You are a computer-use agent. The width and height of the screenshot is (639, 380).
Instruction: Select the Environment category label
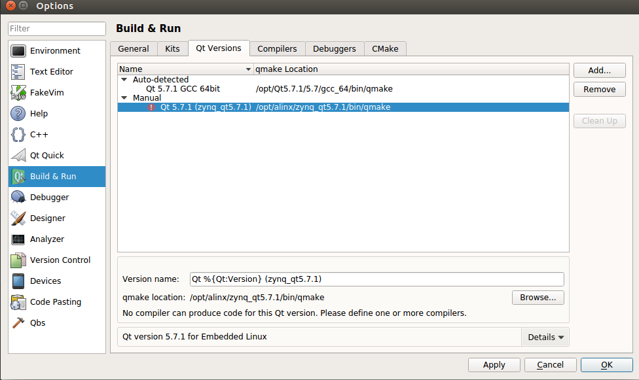coord(55,51)
